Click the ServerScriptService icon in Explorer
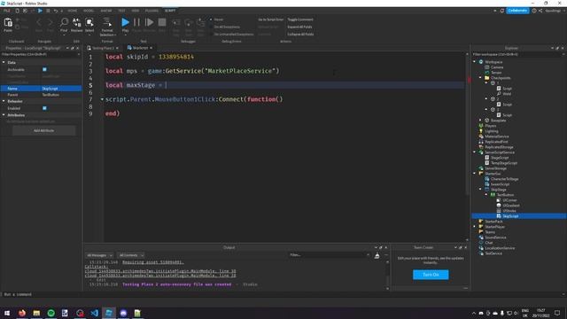The height and width of the screenshot is (319, 567). [x=481, y=152]
